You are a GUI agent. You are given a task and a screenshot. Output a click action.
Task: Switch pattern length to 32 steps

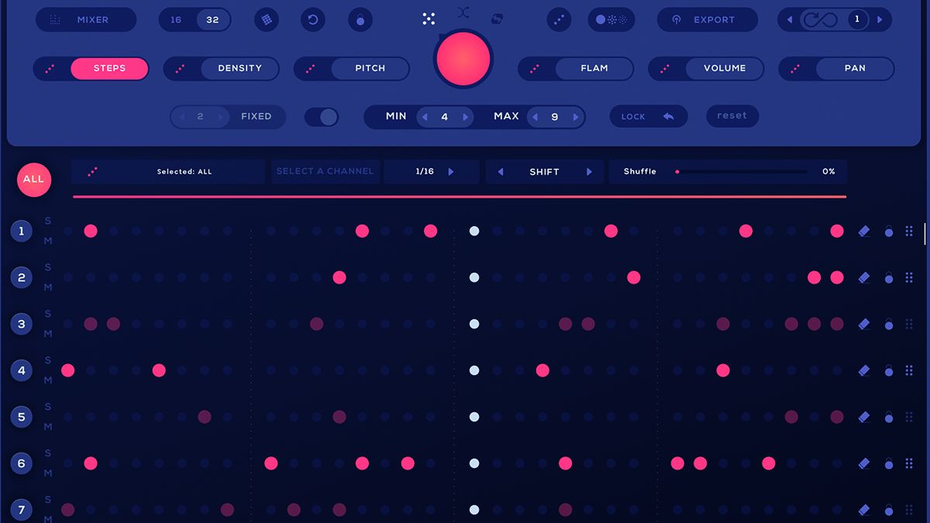212,20
